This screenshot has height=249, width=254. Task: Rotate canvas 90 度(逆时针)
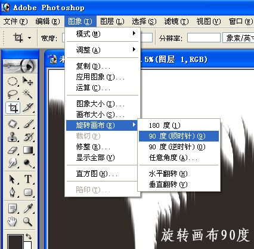[x=179, y=147]
